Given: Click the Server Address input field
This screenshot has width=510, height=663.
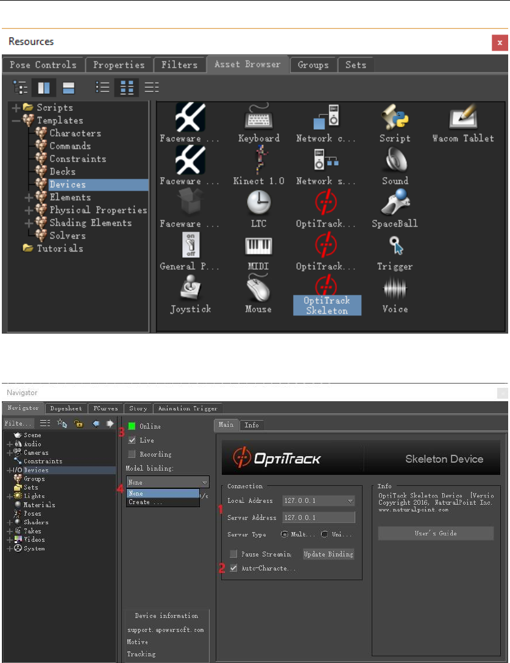Looking at the screenshot, I should [318, 517].
